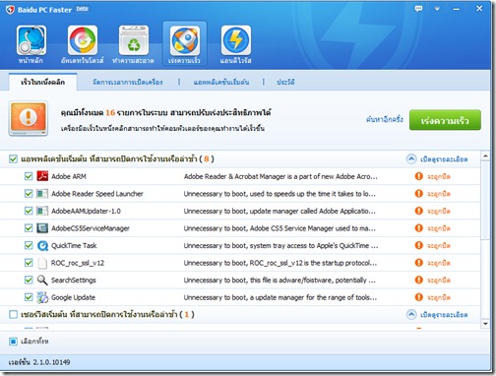Click warning icon on AdobeAAMUpdater-1.0 row
Image resolution: width=496 pixels, height=376 pixels.
coord(419,211)
